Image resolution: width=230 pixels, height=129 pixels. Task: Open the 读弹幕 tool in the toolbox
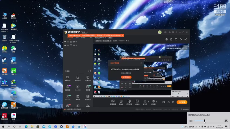88,88
